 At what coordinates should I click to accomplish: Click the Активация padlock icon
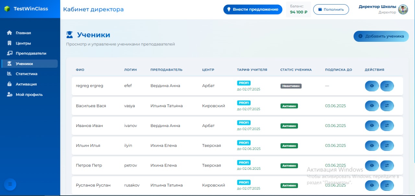(9, 84)
